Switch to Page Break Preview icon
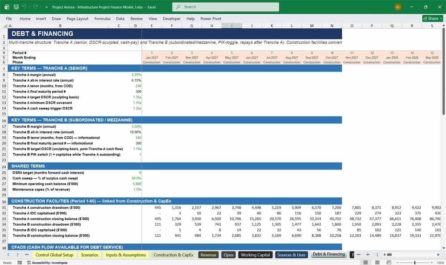Screen dimensions: 446x265 click(389, 262)
